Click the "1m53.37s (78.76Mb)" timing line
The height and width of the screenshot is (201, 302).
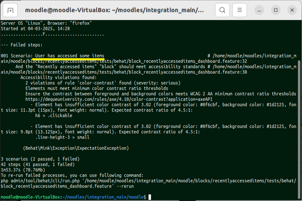click(23, 170)
